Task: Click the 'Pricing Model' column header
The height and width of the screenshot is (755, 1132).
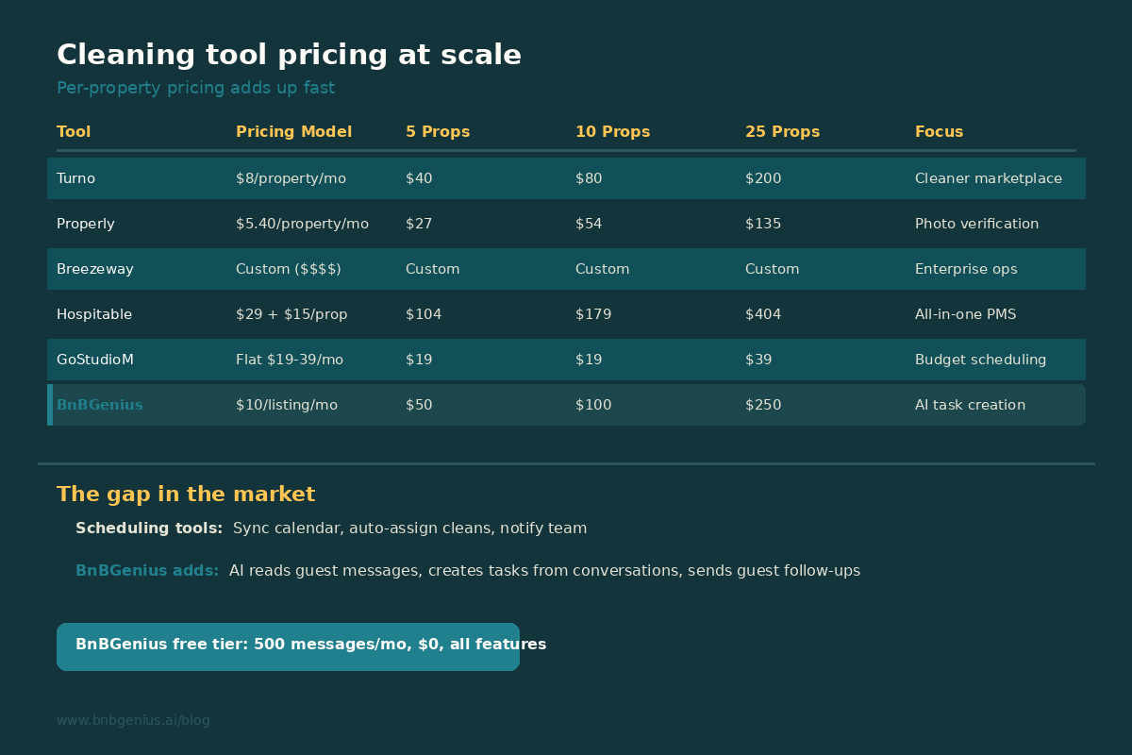Action: (293, 132)
